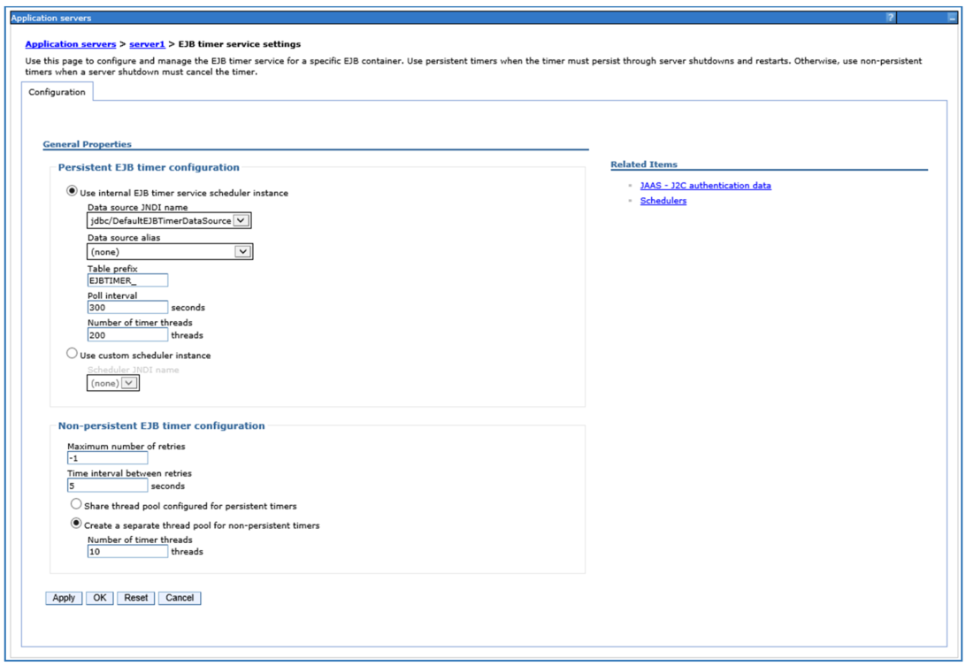Minimize the Application servers panel
This screenshot has height=666, width=966.
coord(951,18)
